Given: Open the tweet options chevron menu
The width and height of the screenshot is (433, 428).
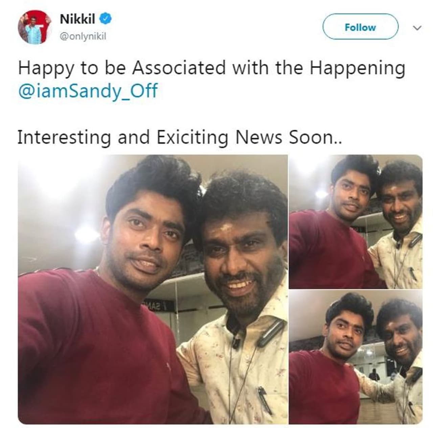Looking at the screenshot, I should click(417, 28).
